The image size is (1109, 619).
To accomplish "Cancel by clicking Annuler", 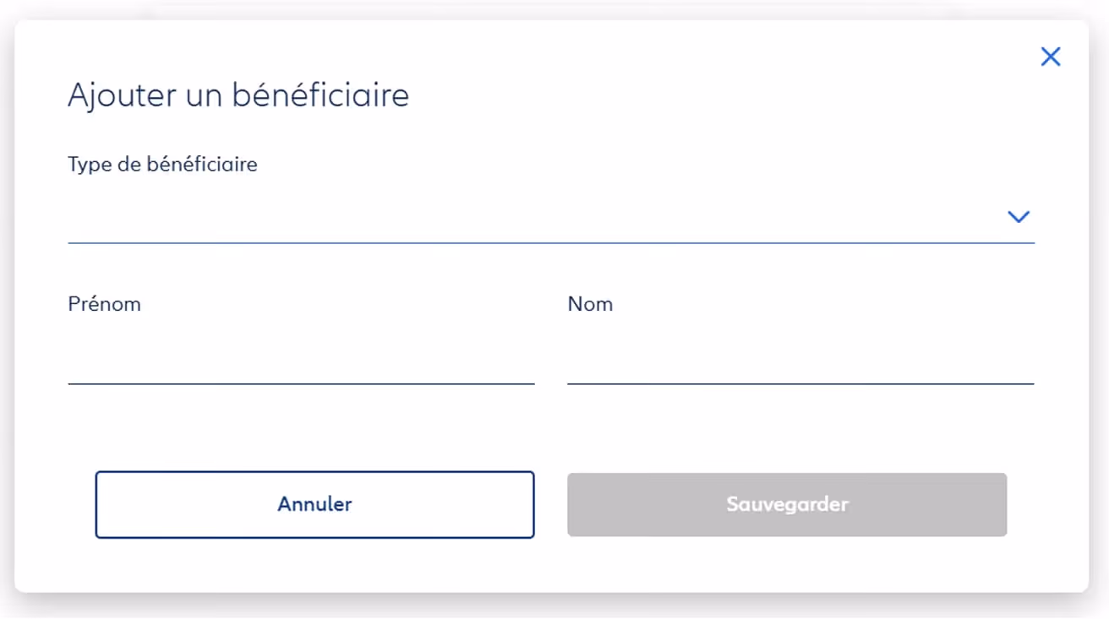I will [314, 504].
